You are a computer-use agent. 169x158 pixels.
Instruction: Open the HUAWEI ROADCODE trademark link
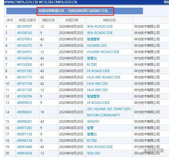point(103,52)
